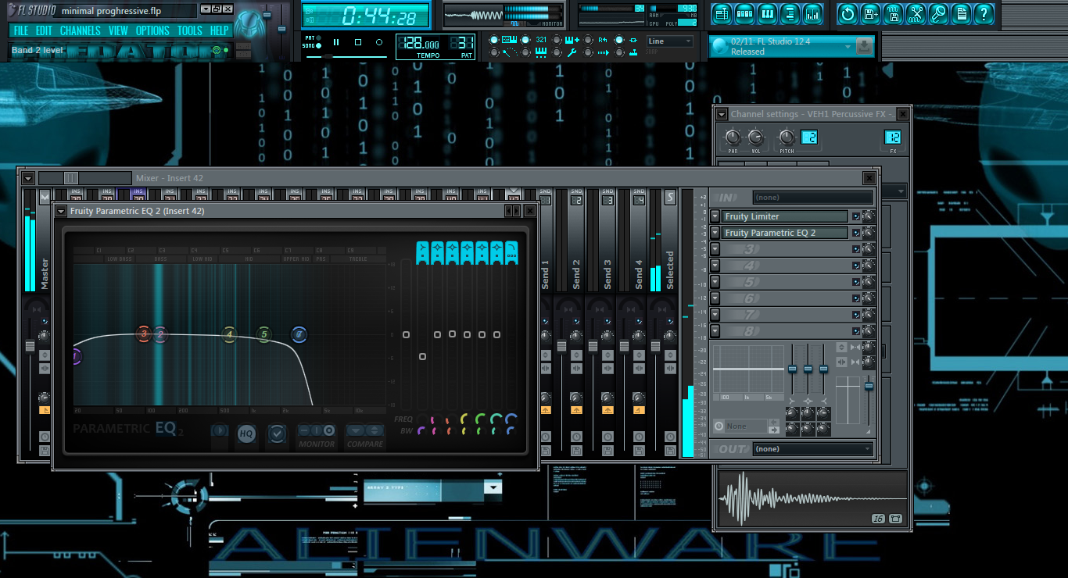The image size is (1068, 578).
Task: Open the EDIT menu
Action: pyautogui.click(x=44, y=31)
